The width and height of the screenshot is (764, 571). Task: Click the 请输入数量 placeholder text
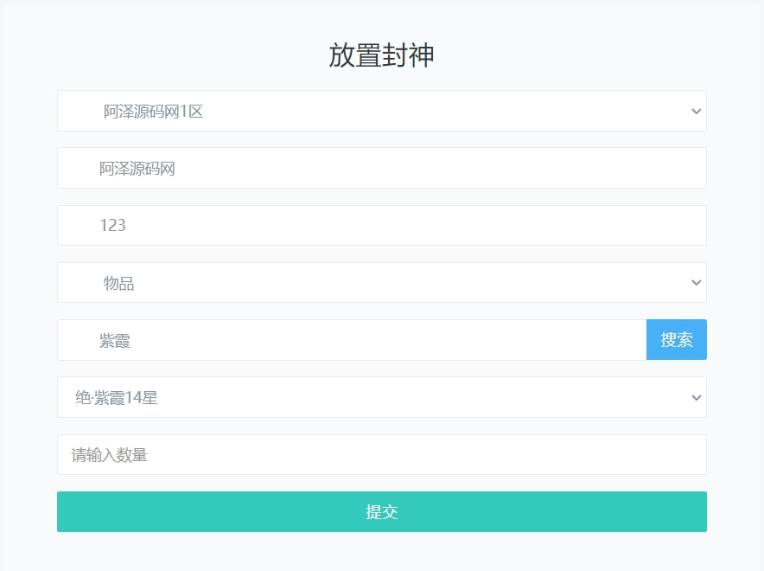(x=110, y=455)
